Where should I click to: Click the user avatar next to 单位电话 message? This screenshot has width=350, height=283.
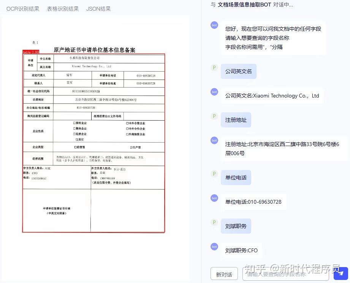(214, 174)
